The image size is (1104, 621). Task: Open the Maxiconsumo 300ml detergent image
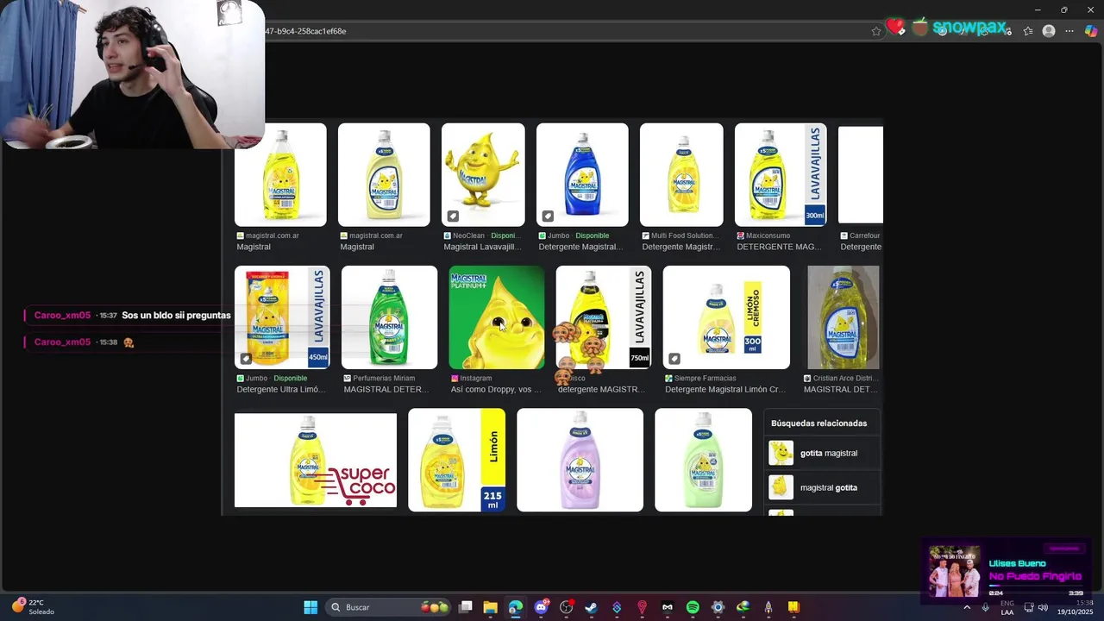click(x=781, y=174)
